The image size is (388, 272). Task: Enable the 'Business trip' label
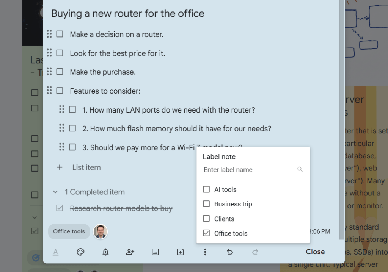point(206,204)
